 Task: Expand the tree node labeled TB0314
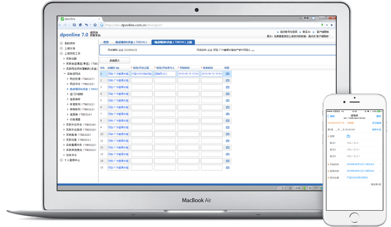pyautogui.click(x=67, y=115)
